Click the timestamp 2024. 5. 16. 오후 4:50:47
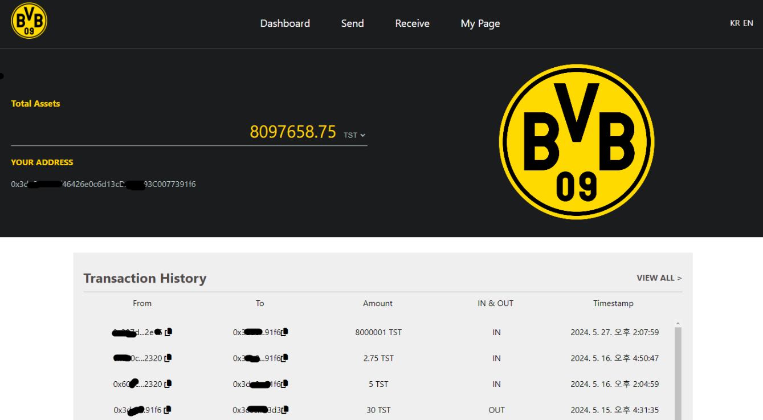Screen dimensions: 763x420 [615, 358]
